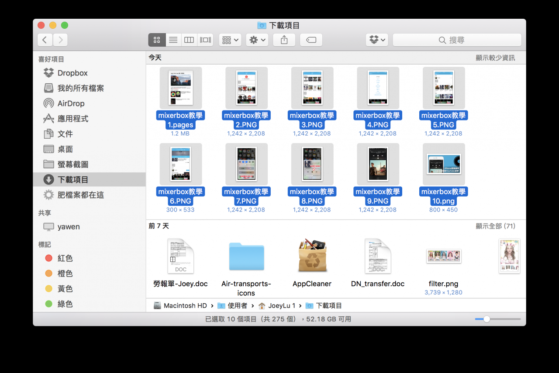
Task: Click Macintosh HD in the path bar
Action: coord(184,305)
